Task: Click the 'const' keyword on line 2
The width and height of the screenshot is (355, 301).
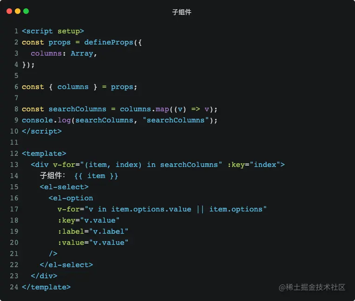Action: (33, 42)
